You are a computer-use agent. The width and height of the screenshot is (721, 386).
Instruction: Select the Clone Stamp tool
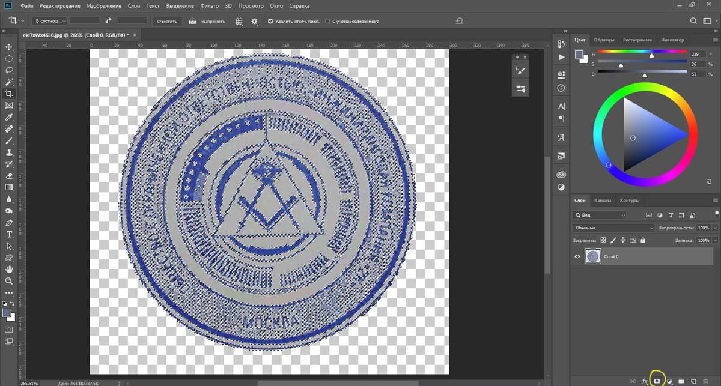pos(9,152)
